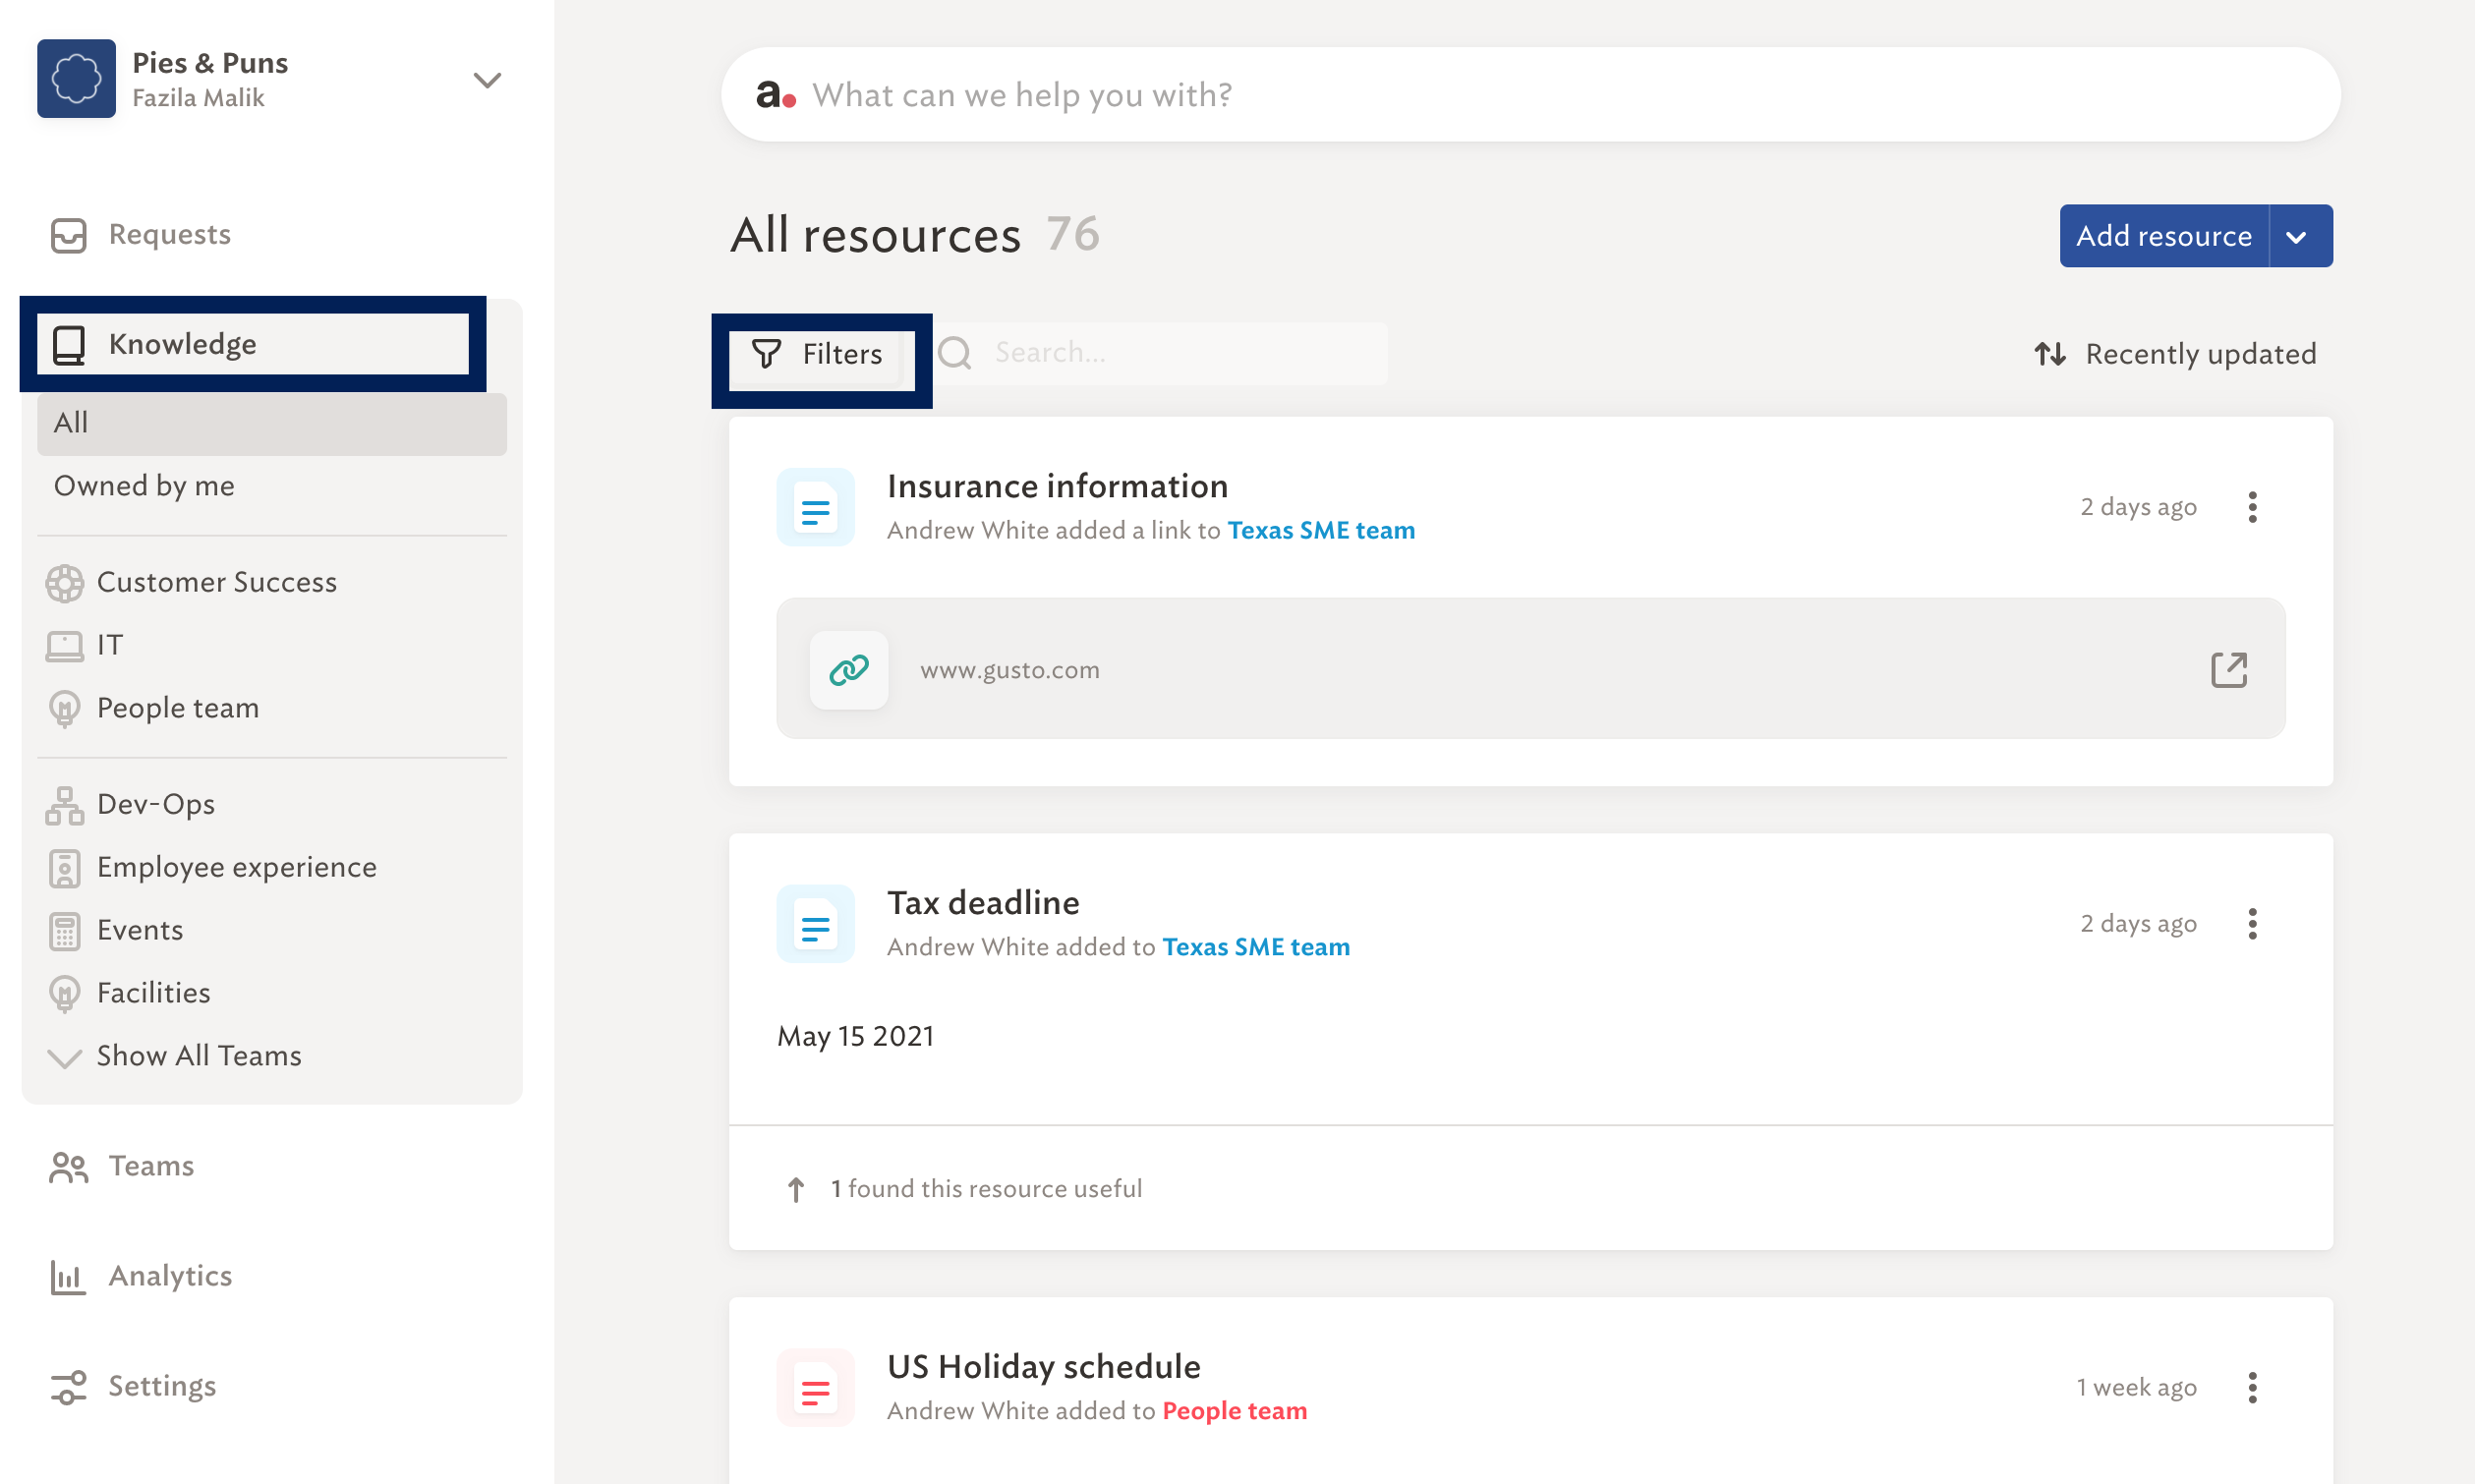This screenshot has height=1484, width=2475.
Task: Click the 'What can we help you with?' field
Action: [1530, 95]
